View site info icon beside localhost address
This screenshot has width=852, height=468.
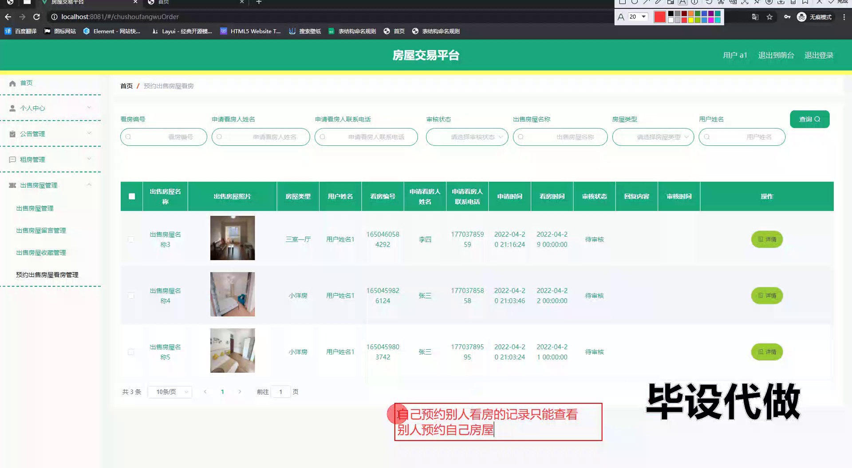point(54,17)
